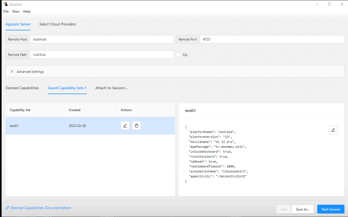Click the Start Session button
348x217 pixels.
pyautogui.click(x=331, y=209)
